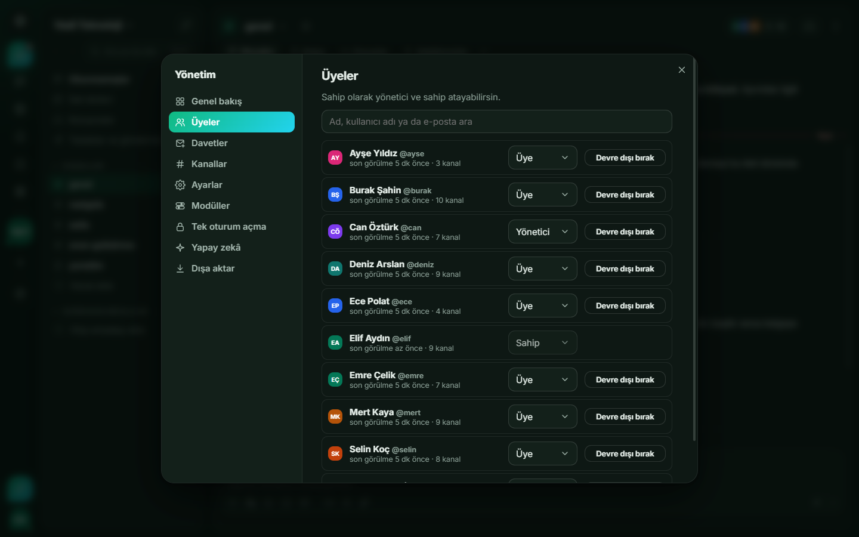Click Ayşe Yıldız's AY avatar
Screen dimensions: 859x537
click(335, 158)
